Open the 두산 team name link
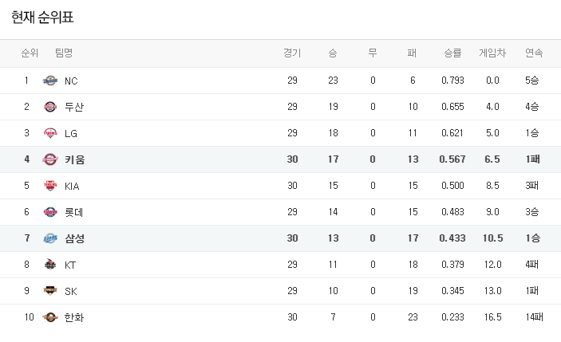561x342 pixels. [x=74, y=107]
